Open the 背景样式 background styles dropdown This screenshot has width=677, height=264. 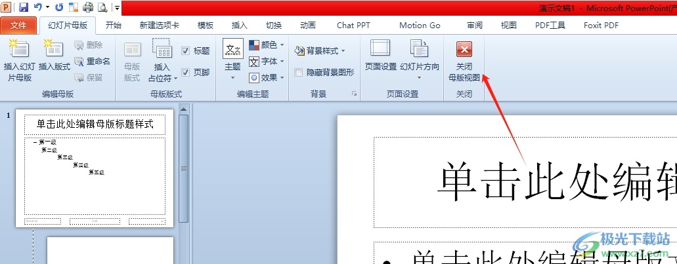pos(320,50)
